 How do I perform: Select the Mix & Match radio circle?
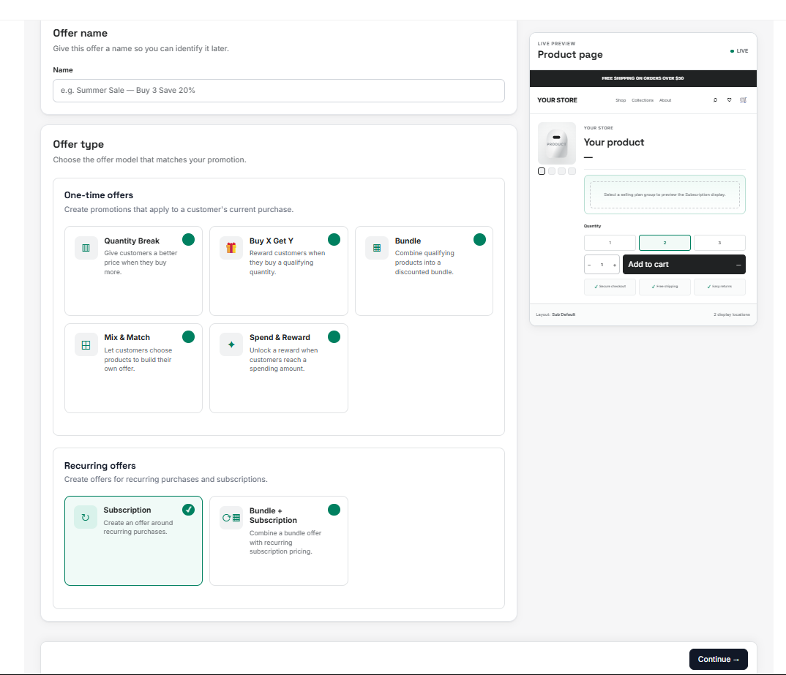[189, 337]
